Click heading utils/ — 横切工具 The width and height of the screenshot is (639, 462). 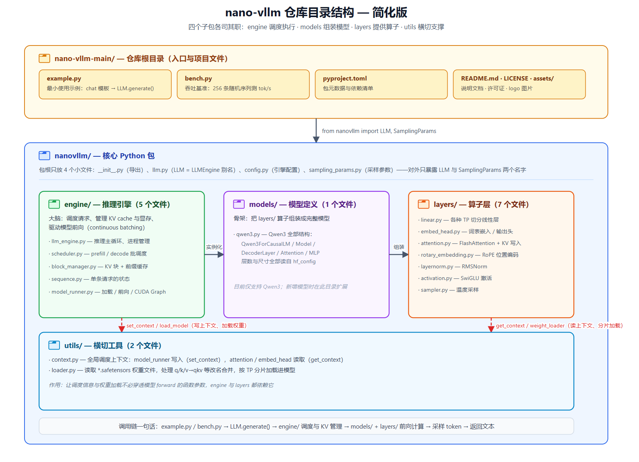pos(113,345)
